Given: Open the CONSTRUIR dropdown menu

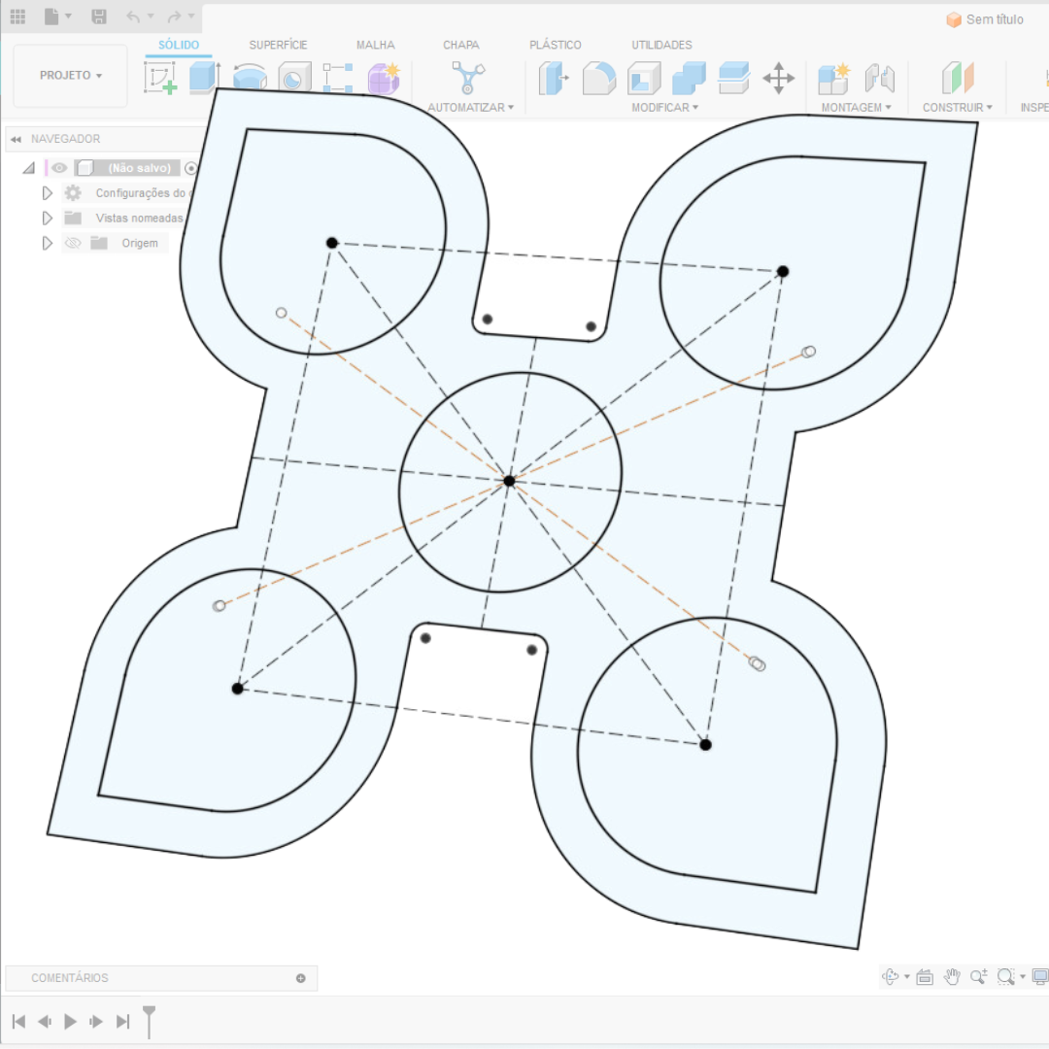Looking at the screenshot, I should [958, 108].
